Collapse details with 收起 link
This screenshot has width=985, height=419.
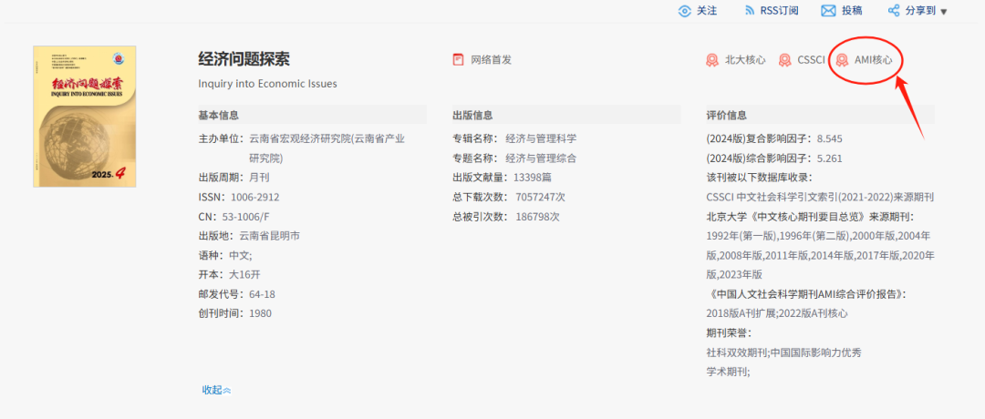(216, 390)
